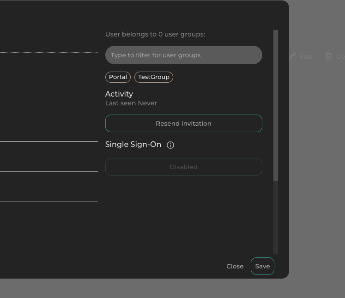Click the Edit text label in background
This screenshot has width=345, height=298.
tap(305, 56)
